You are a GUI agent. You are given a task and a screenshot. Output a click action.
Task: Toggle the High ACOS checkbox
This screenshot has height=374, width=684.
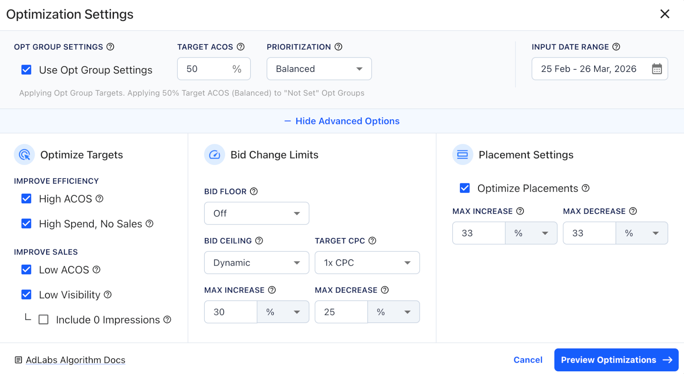click(x=26, y=199)
